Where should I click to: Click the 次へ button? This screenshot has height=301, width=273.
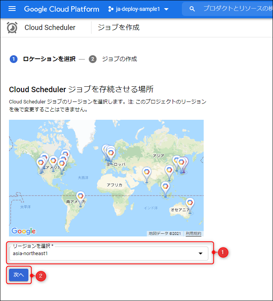coord(19,275)
